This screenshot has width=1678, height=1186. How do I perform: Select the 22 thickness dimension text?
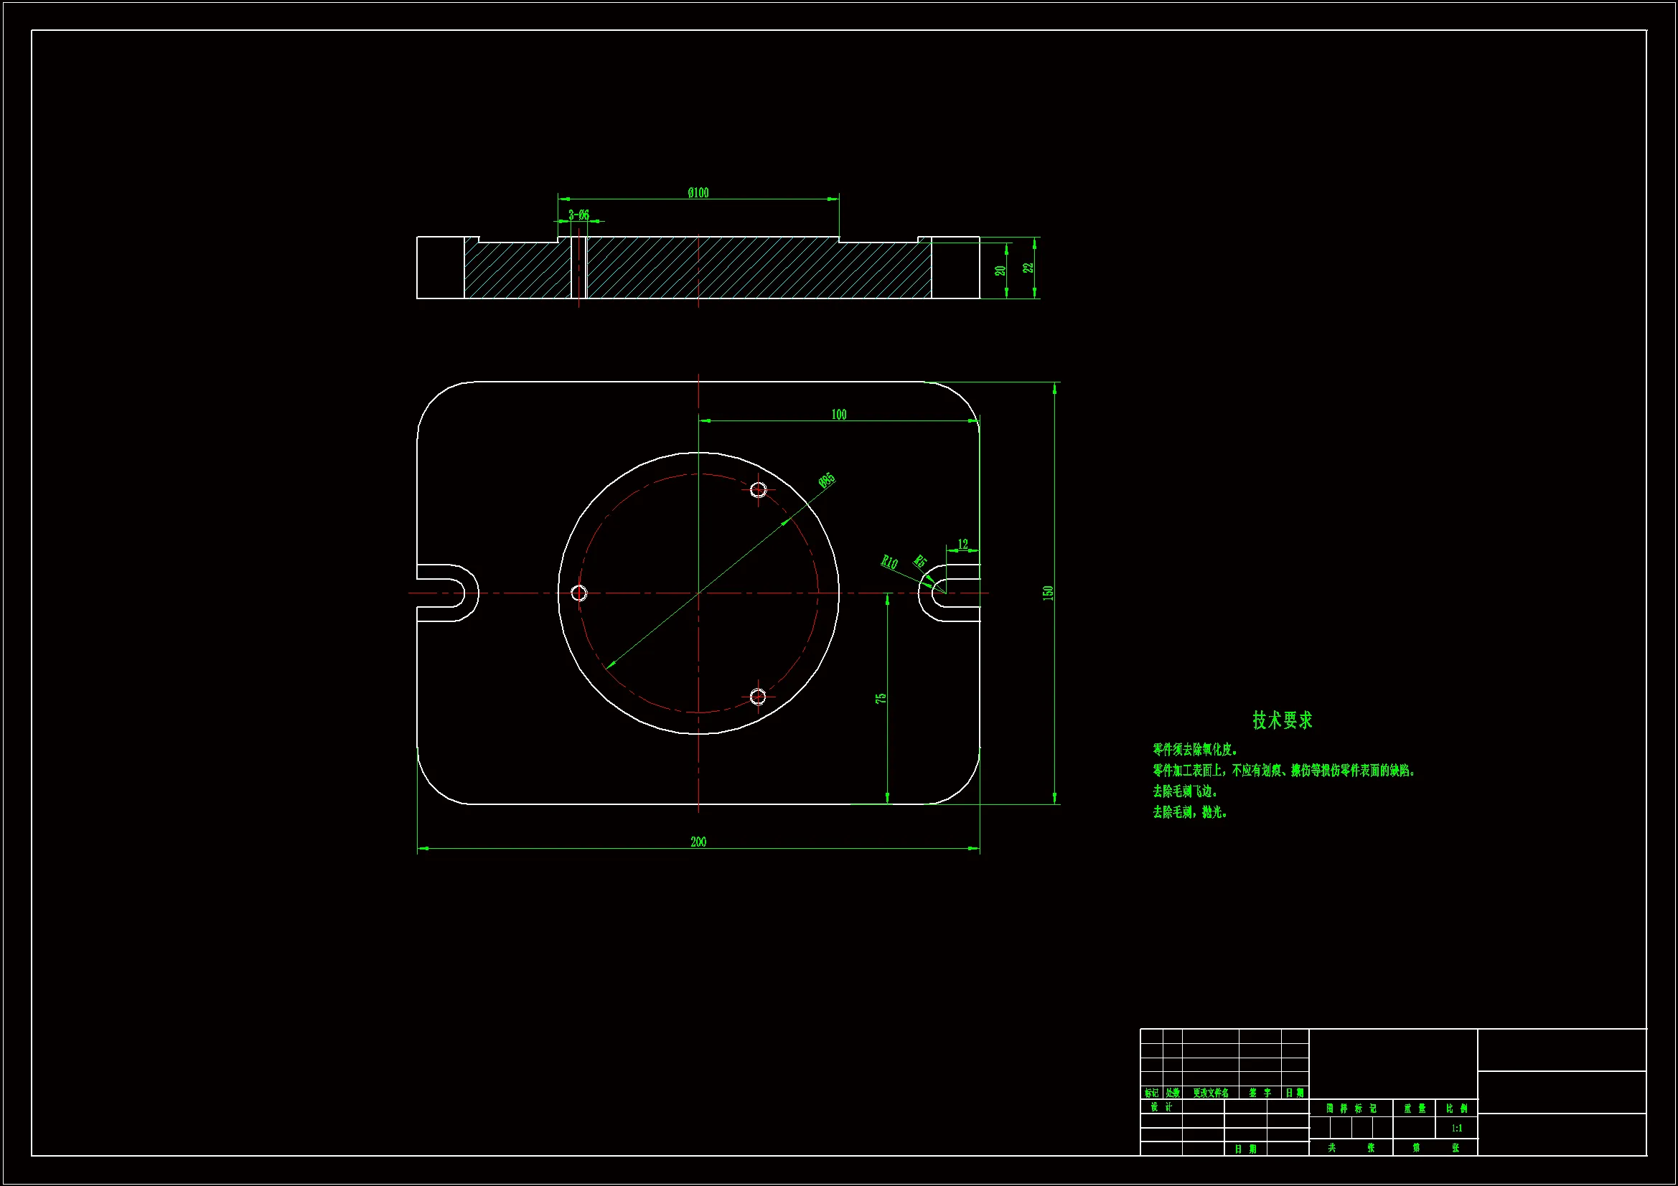click(x=1028, y=268)
